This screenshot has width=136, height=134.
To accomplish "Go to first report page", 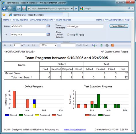I will 5,45.
